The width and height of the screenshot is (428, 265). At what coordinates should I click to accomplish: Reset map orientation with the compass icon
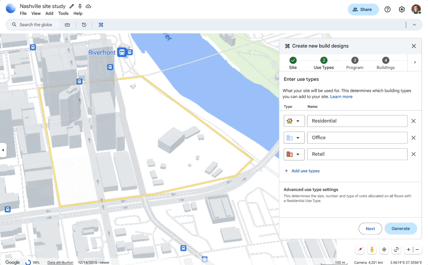click(360, 250)
